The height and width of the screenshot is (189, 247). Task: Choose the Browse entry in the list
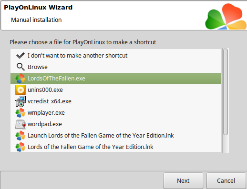coord(116,67)
